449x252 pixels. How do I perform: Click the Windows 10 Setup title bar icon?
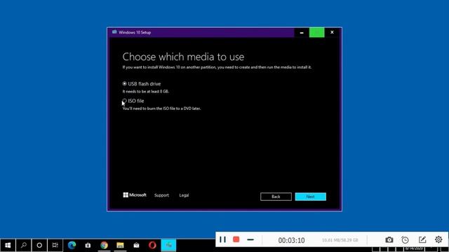click(x=114, y=32)
